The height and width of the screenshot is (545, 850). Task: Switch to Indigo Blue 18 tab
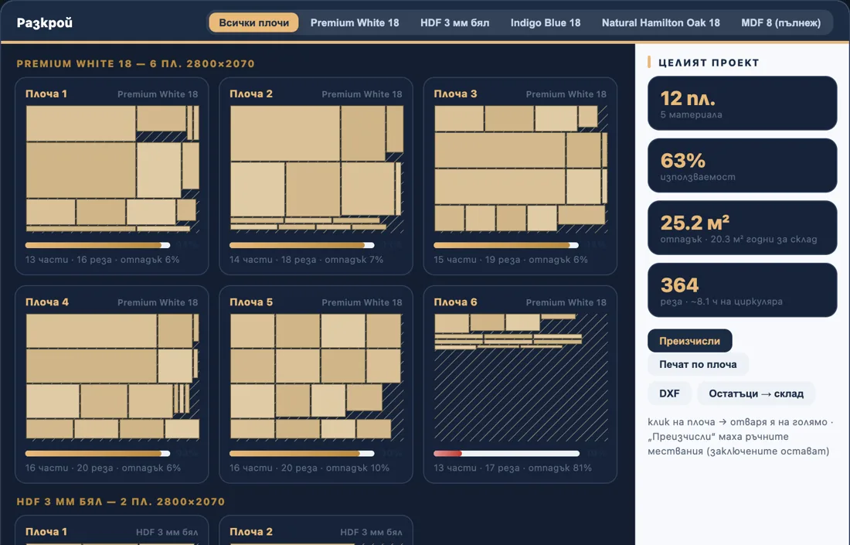(x=546, y=22)
